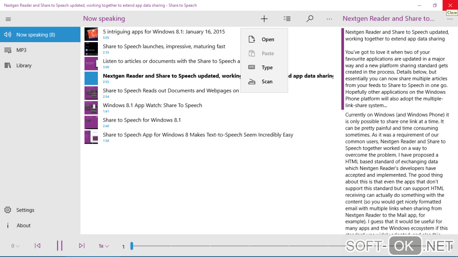The width and height of the screenshot is (458, 257).
Task: Click the About info icon
Action: tap(8, 226)
